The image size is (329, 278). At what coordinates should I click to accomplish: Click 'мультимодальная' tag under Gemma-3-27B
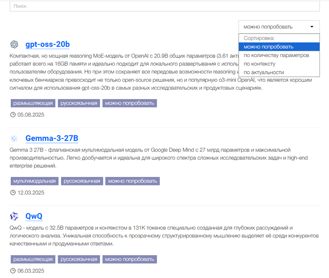[34, 181]
